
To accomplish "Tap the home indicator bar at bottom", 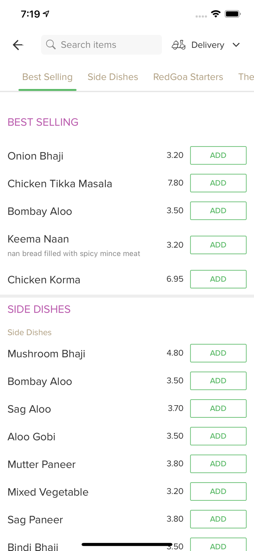I will pyautogui.click(x=127, y=544).
